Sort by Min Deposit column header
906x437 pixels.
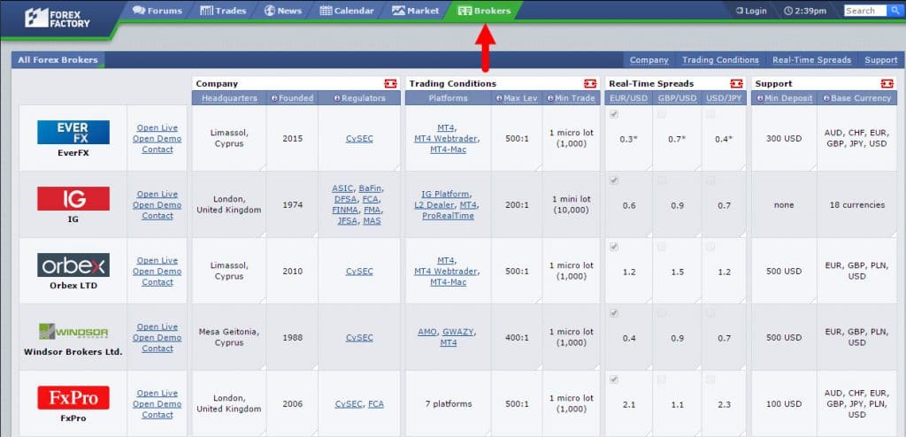point(784,98)
